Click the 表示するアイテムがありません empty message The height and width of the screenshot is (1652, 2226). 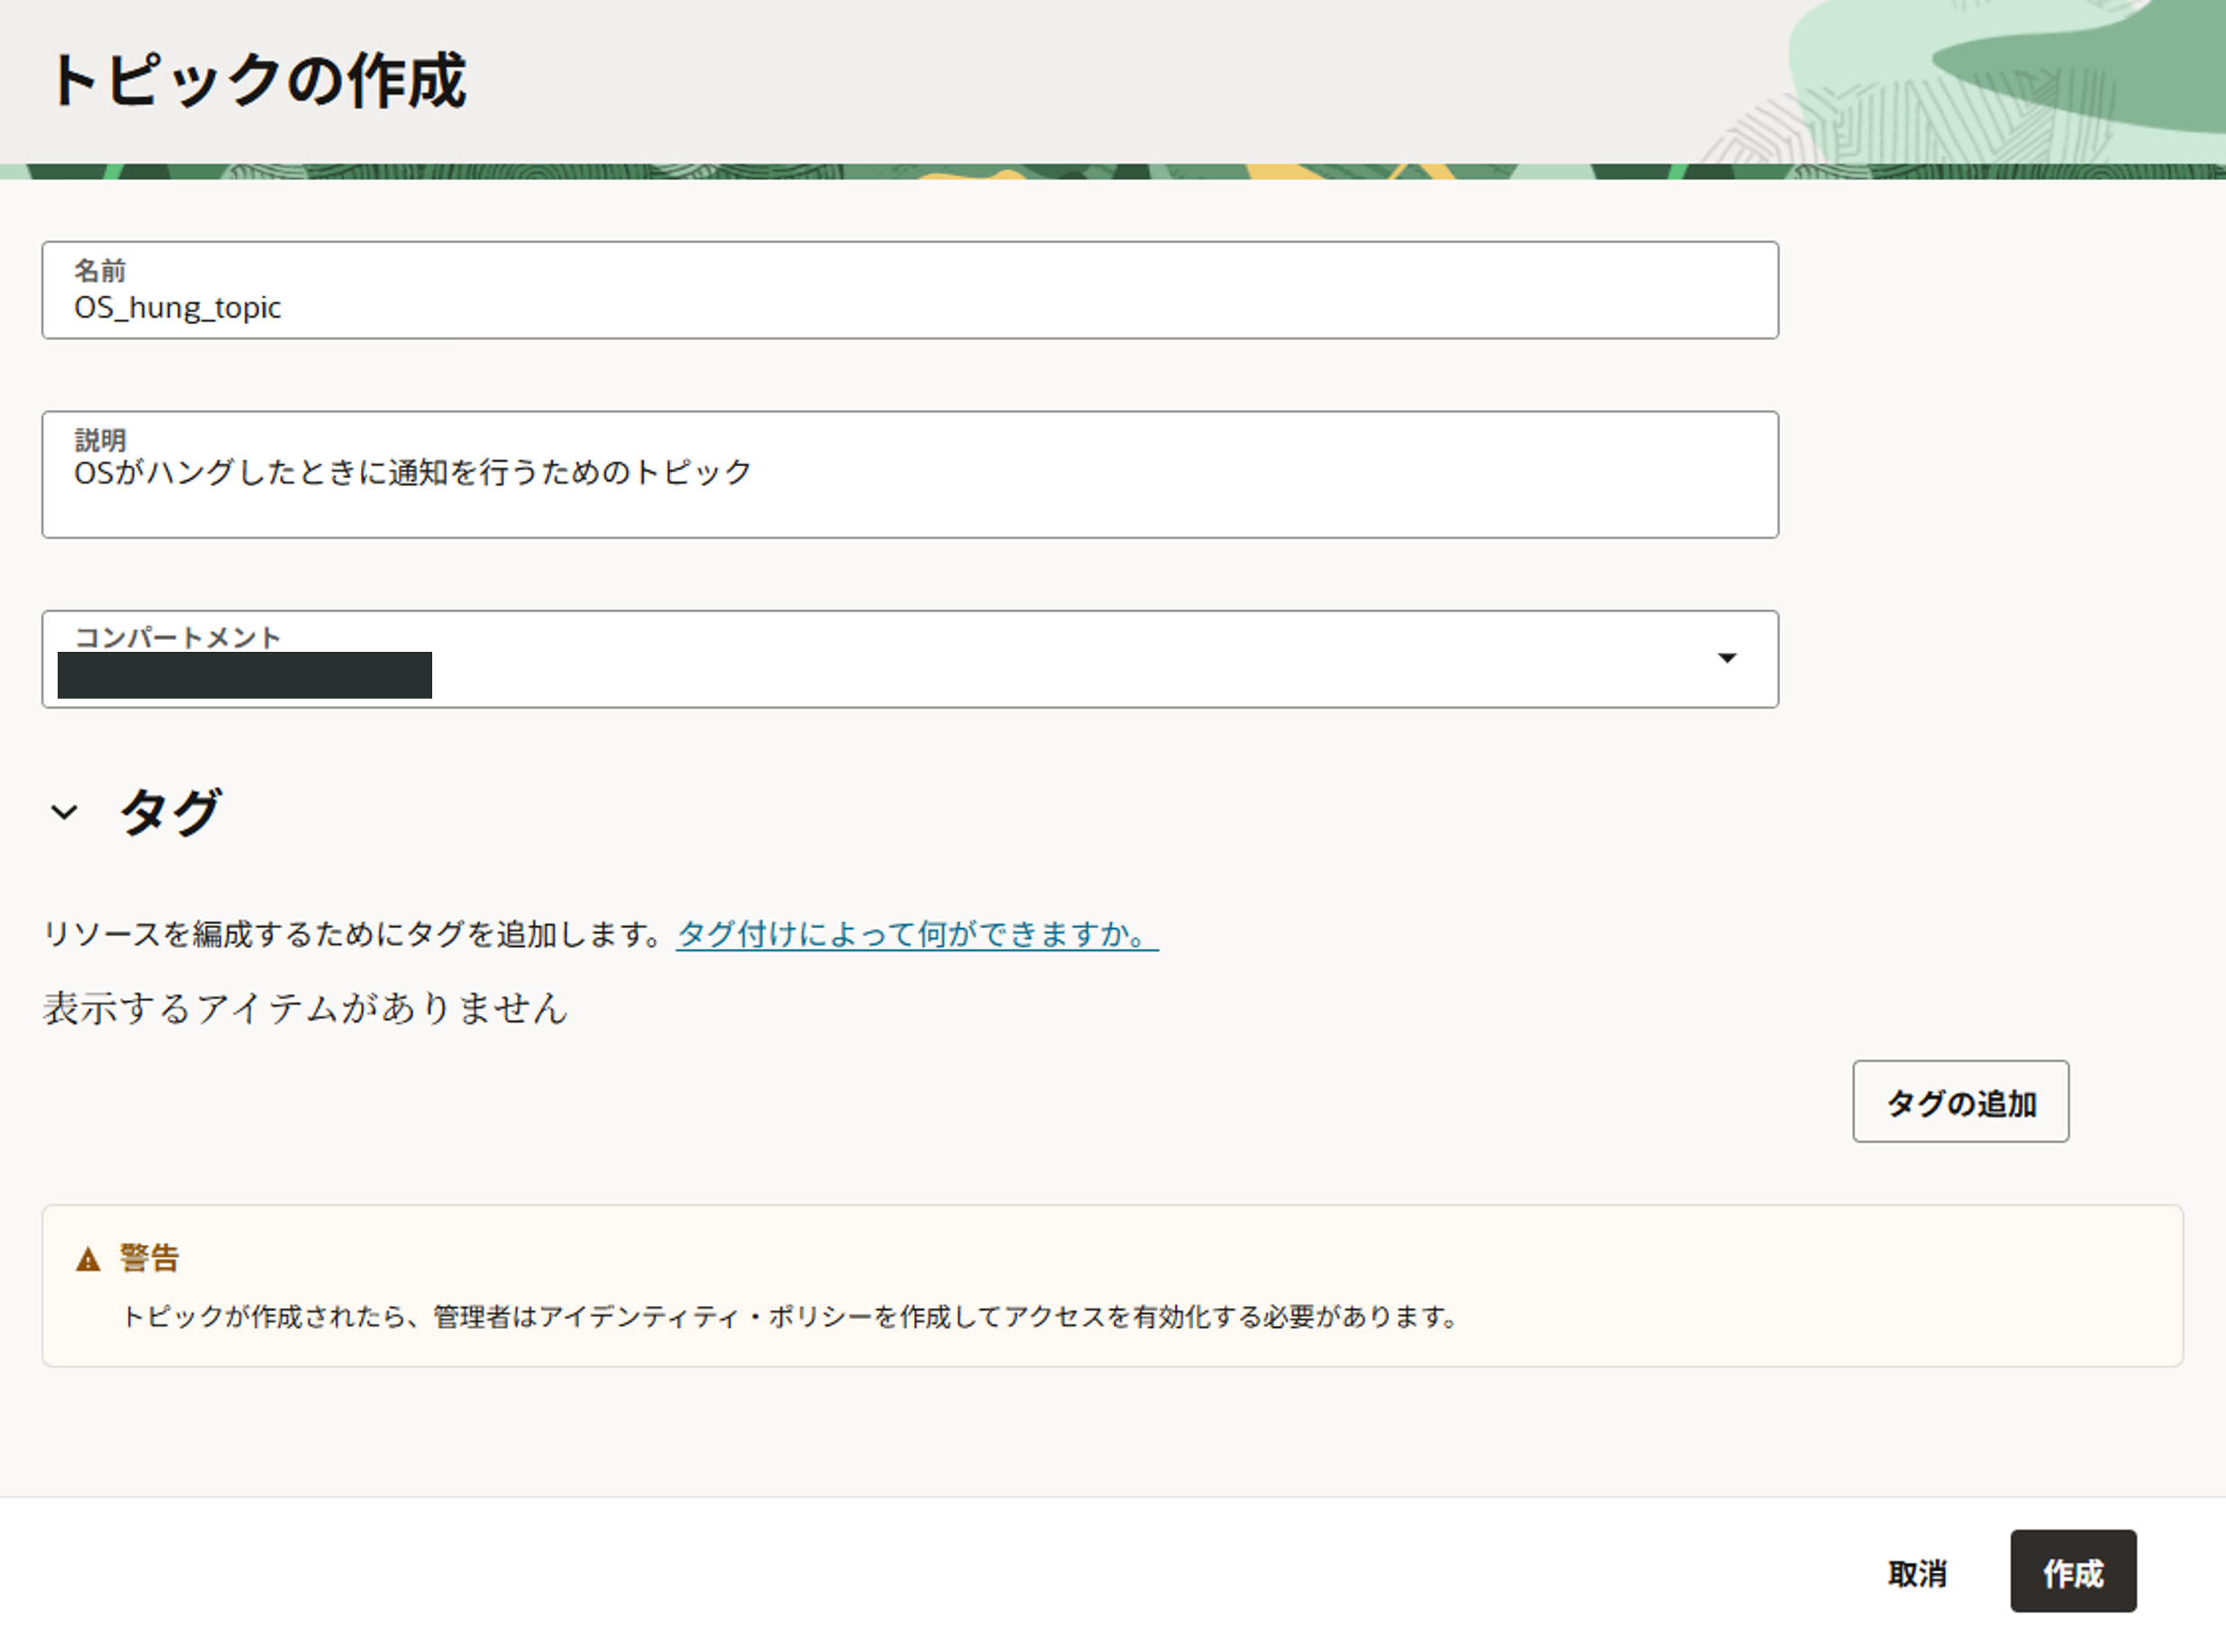point(305,1008)
